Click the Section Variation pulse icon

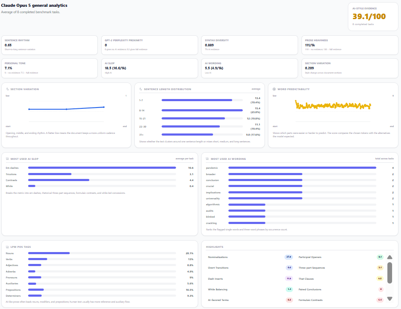[x=7, y=89]
